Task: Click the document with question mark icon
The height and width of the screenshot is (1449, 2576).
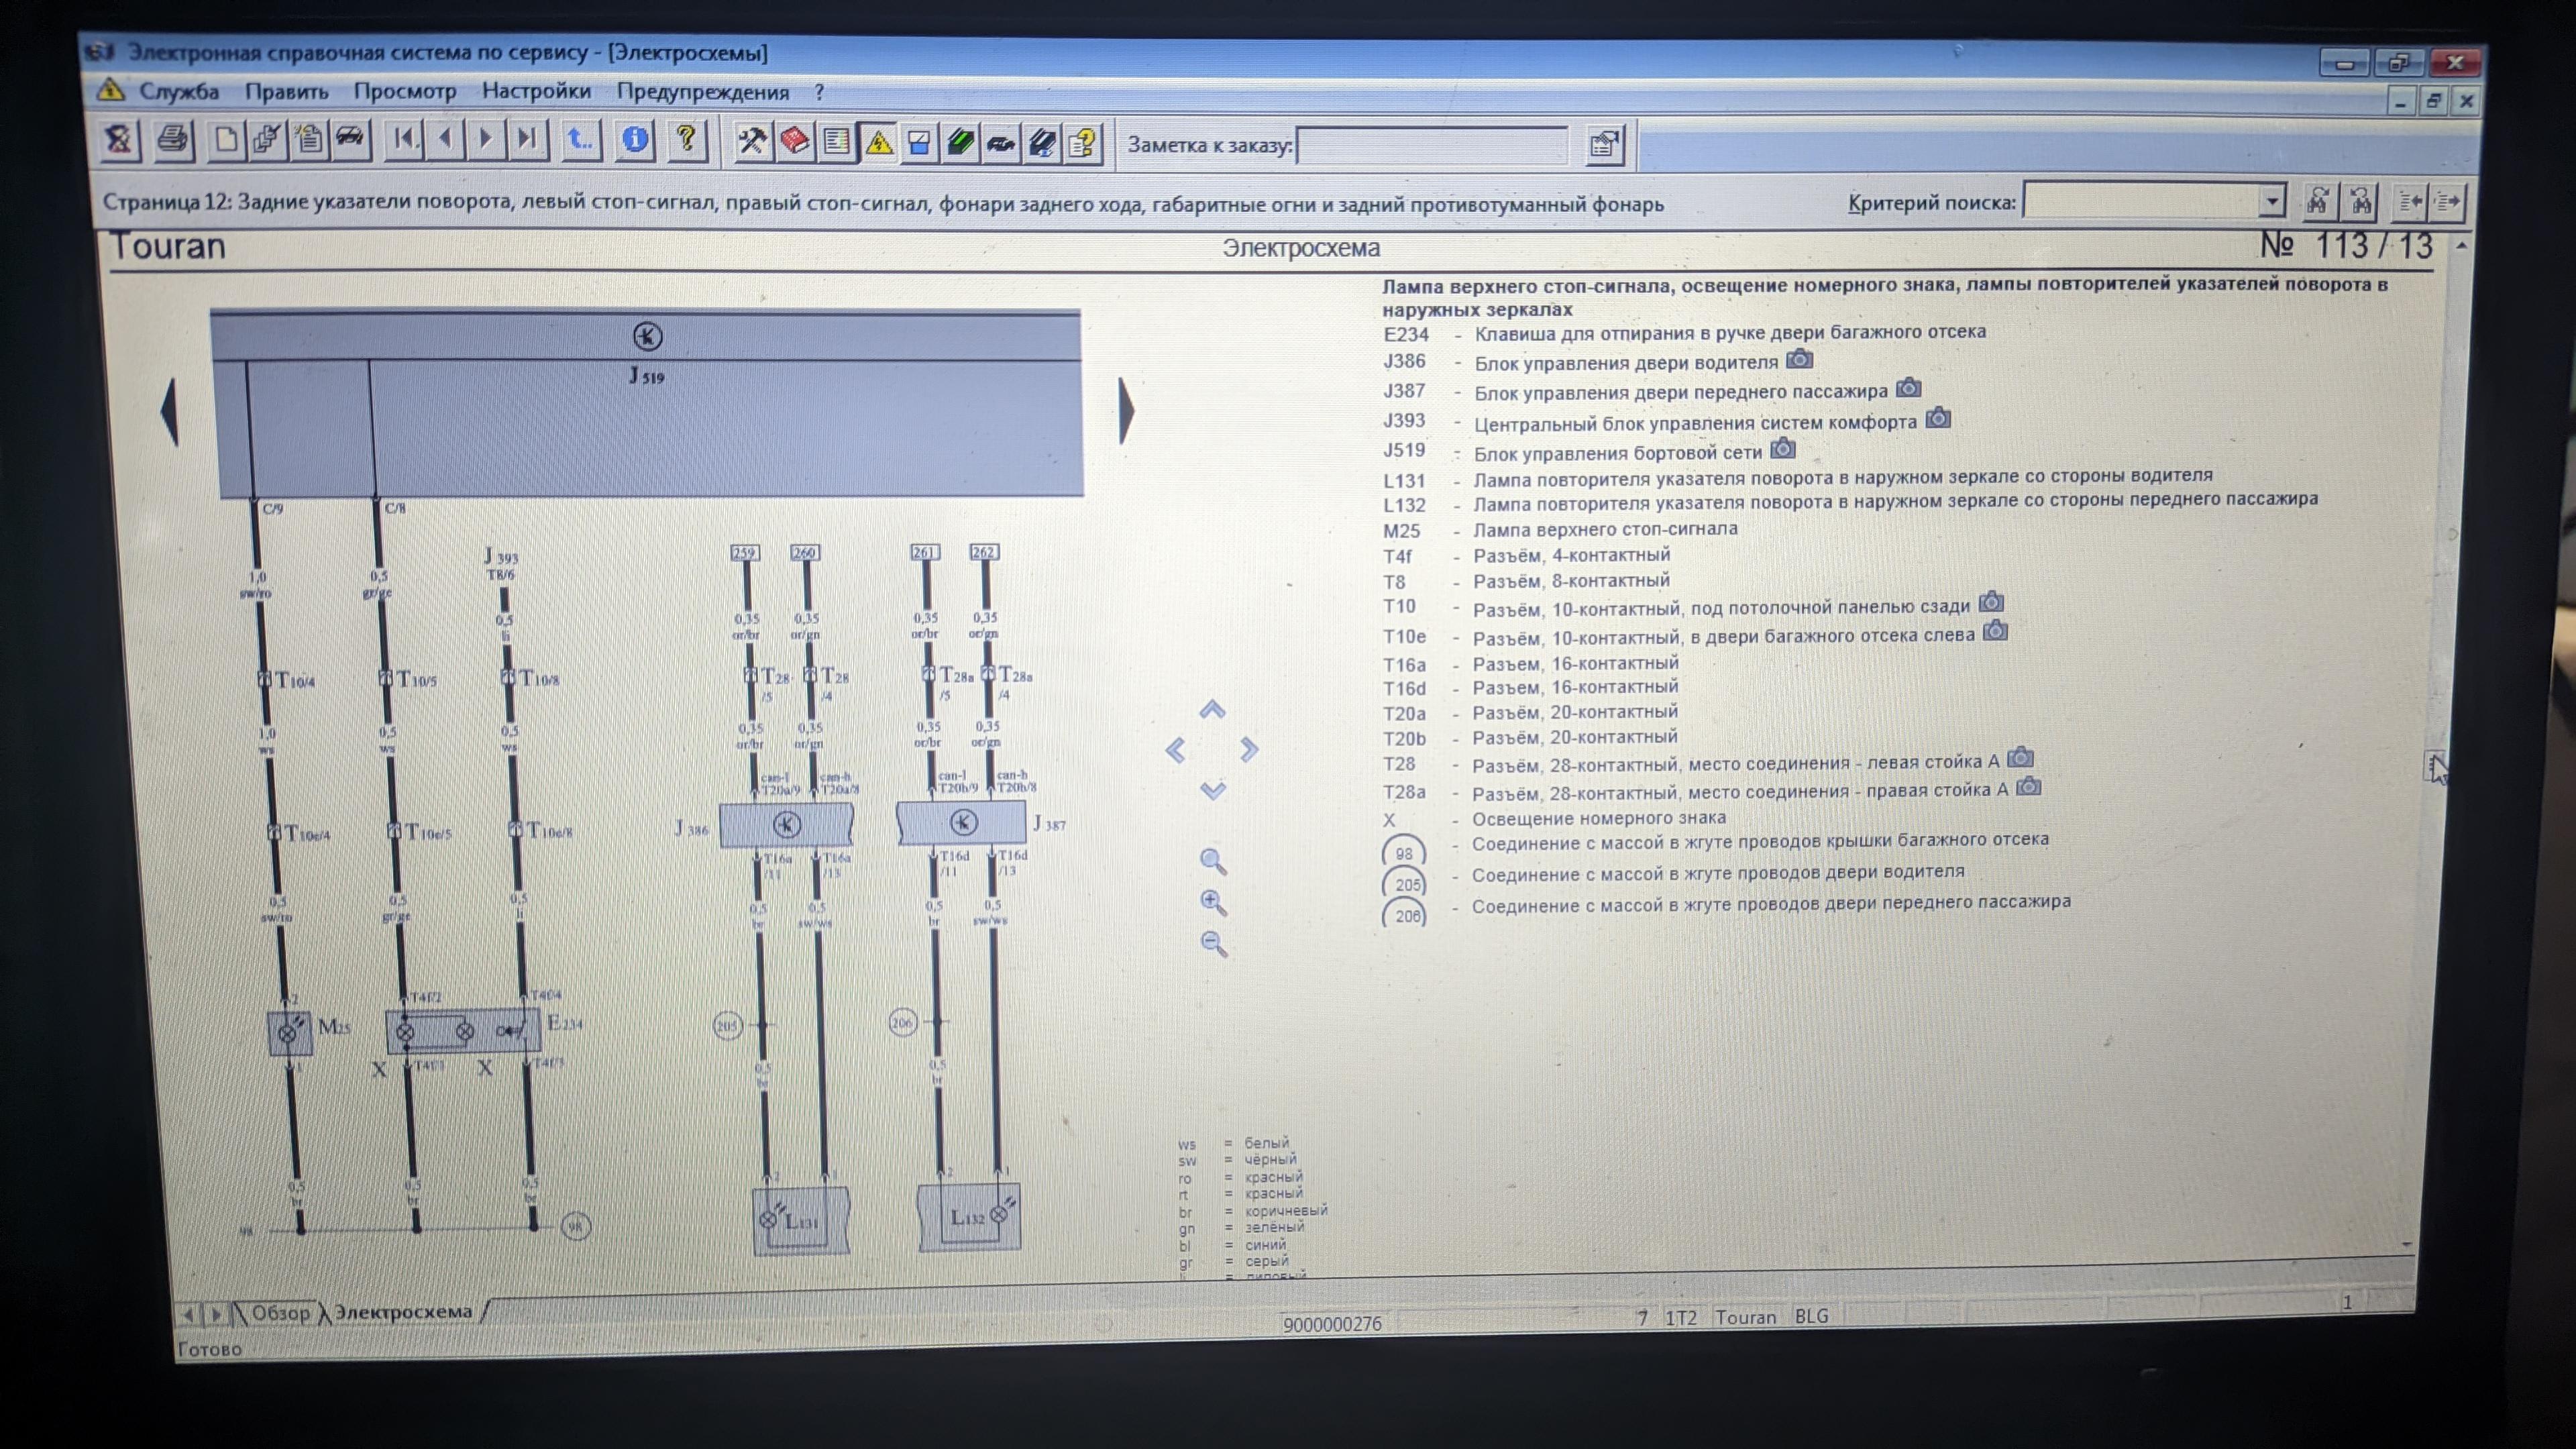Action: pos(1083,144)
